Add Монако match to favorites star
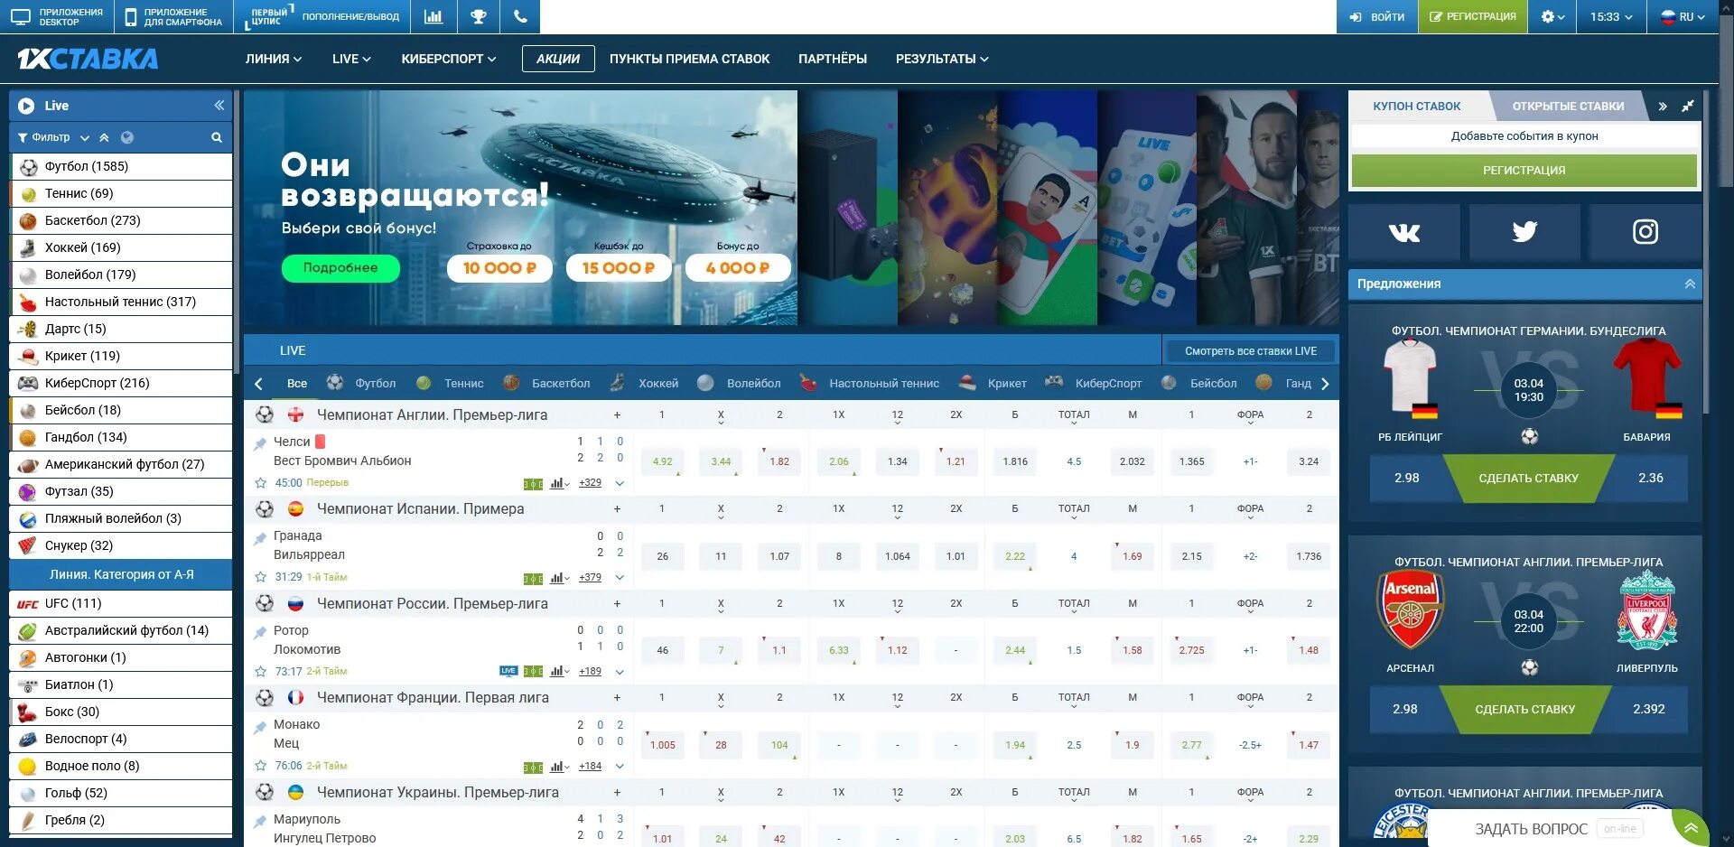 260,766
